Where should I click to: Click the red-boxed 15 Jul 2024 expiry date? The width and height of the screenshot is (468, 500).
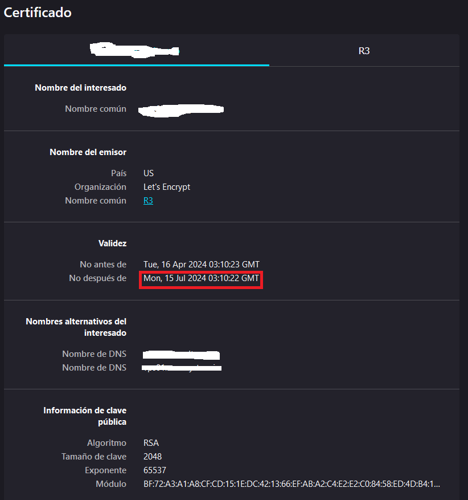[201, 279]
